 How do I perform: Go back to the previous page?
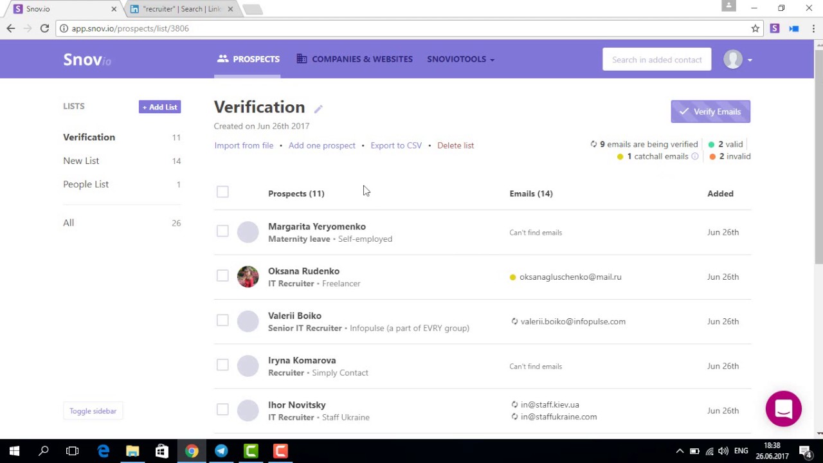11,28
